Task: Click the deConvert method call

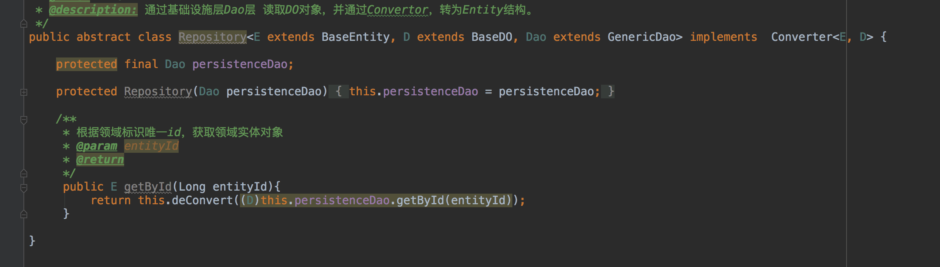Action: 202,200
